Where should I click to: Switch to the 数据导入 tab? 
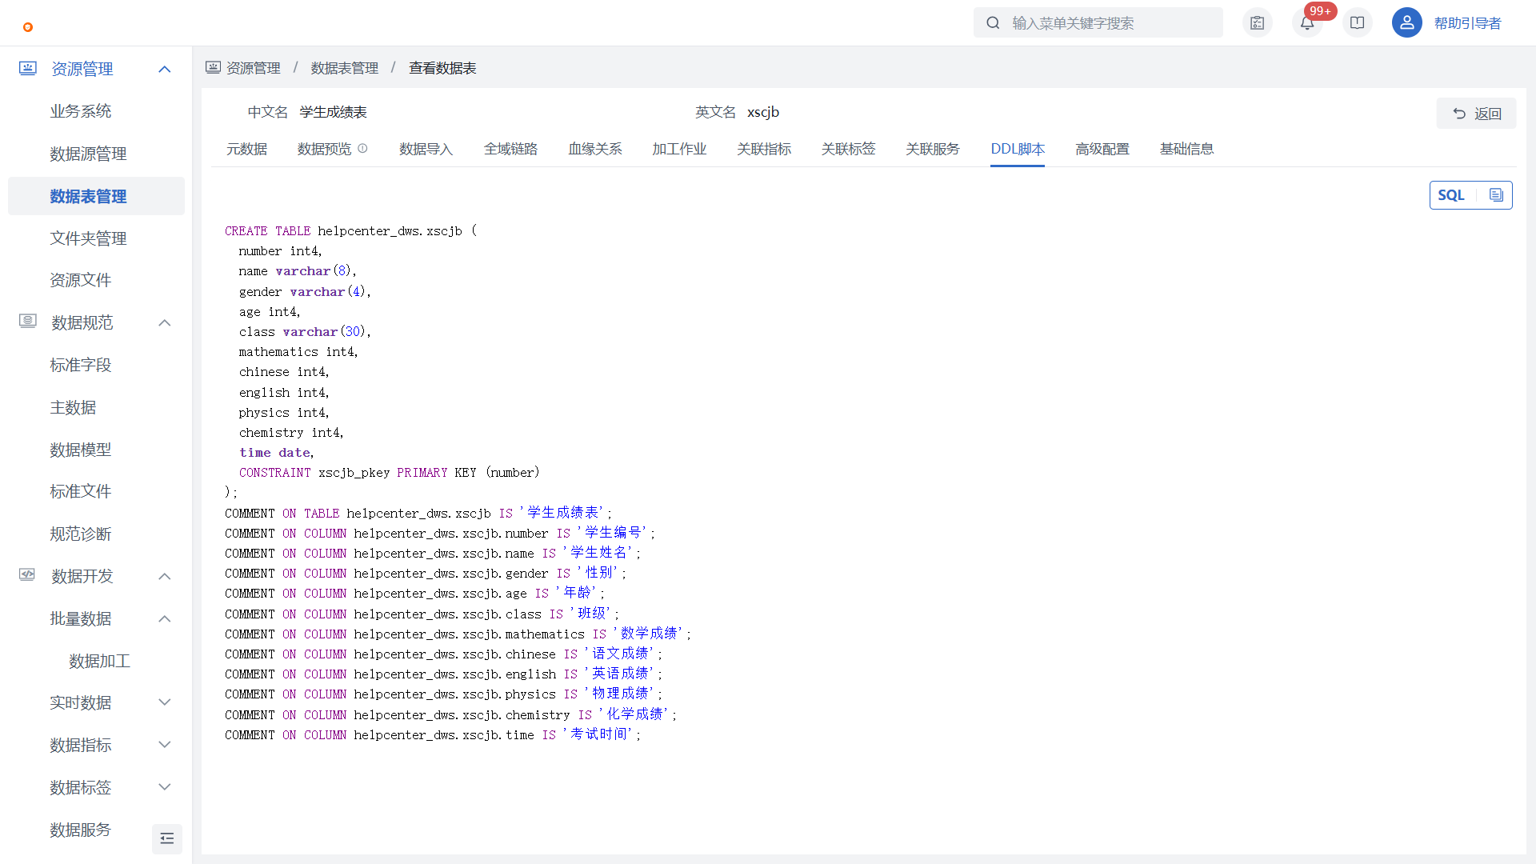pyautogui.click(x=426, y=149)
